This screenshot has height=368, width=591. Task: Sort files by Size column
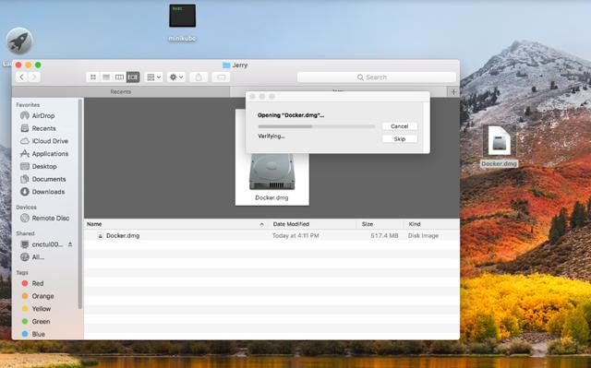380,224
